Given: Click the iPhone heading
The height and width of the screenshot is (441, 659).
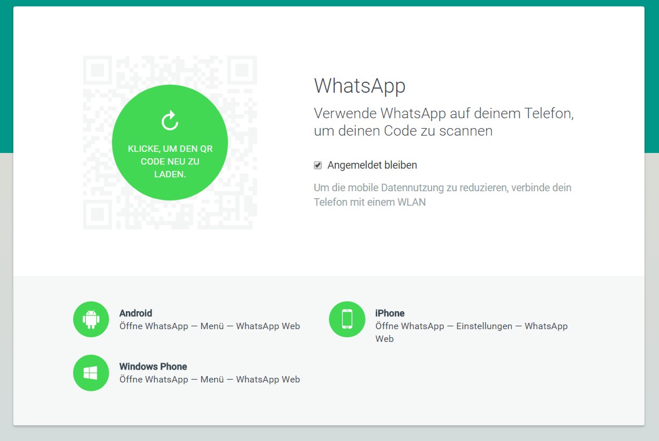Looking at the screenshot, I should (390, 313).
